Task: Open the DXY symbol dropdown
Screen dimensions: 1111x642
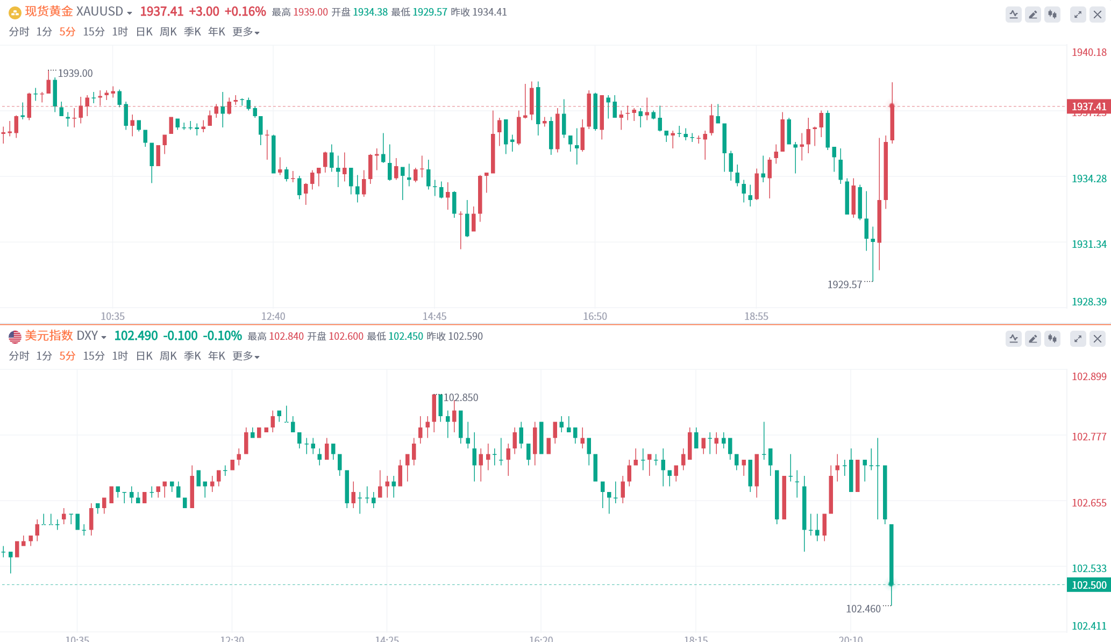Action: point(104,337)
